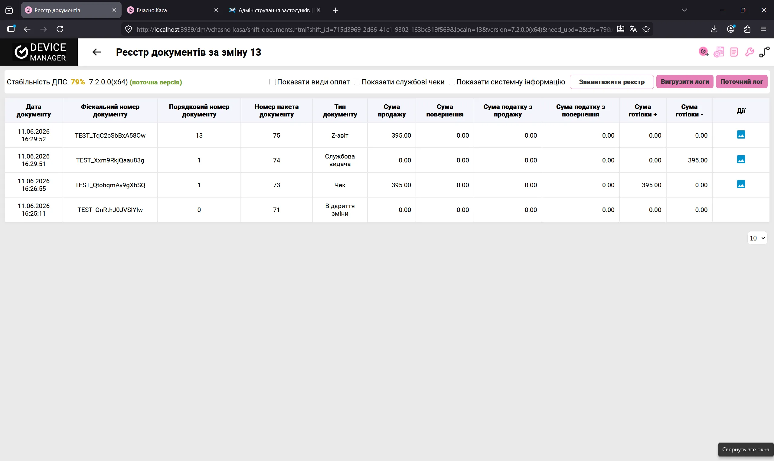Click the Сума готівки + column header

tap(643, 111)
